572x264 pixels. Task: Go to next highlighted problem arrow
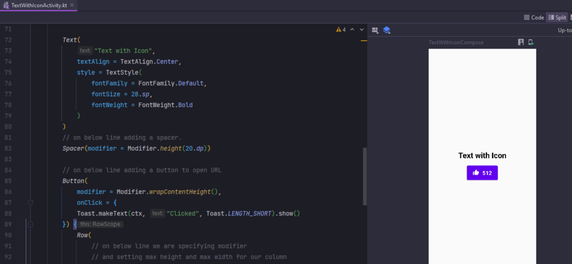pos(361,30)
